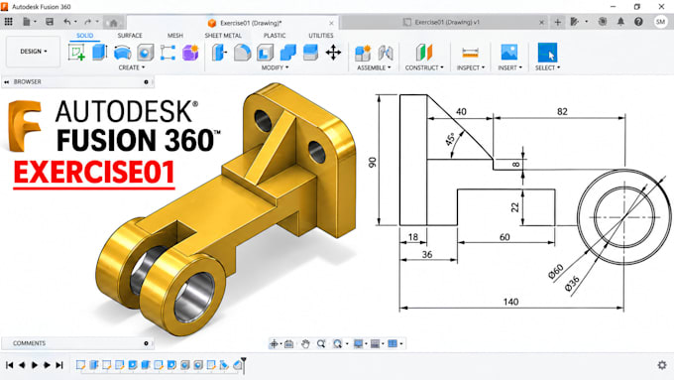Screen dimensions: 674x380
Task: Activate the Select cursor tool
Action: point(547,53)
